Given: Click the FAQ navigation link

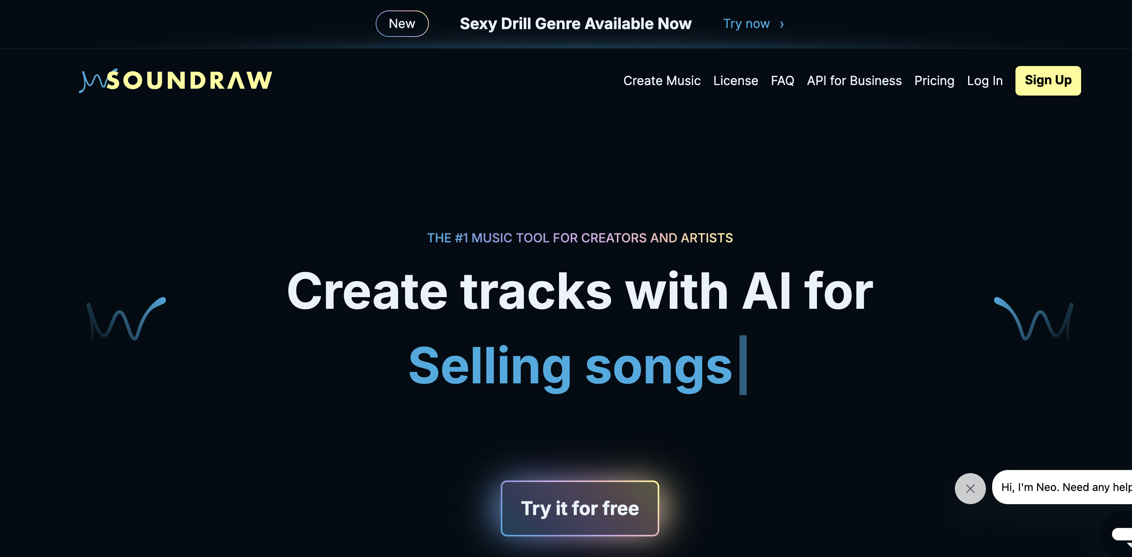Looking at the screenshot, I should coord(783,81).
